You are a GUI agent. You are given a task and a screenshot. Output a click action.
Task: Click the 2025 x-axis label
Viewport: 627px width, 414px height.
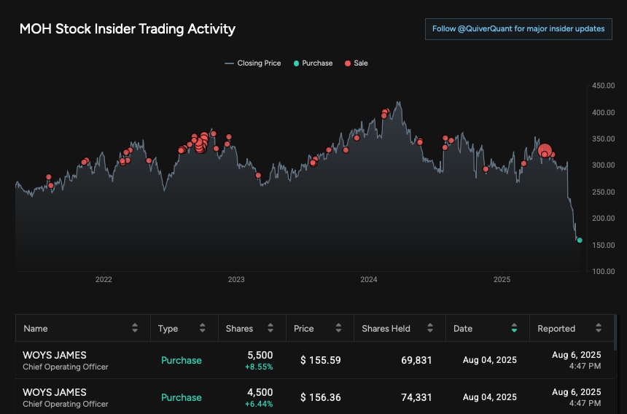502,279
